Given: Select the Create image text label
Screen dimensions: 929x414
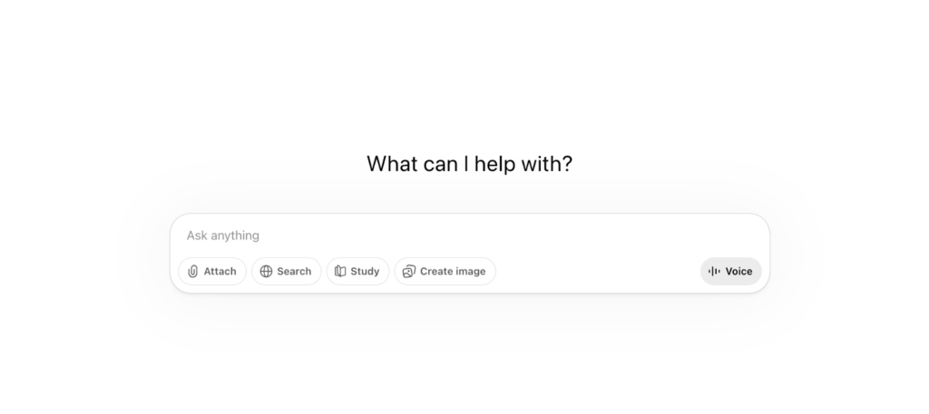Looking at the screenshot, I should 452,272.
